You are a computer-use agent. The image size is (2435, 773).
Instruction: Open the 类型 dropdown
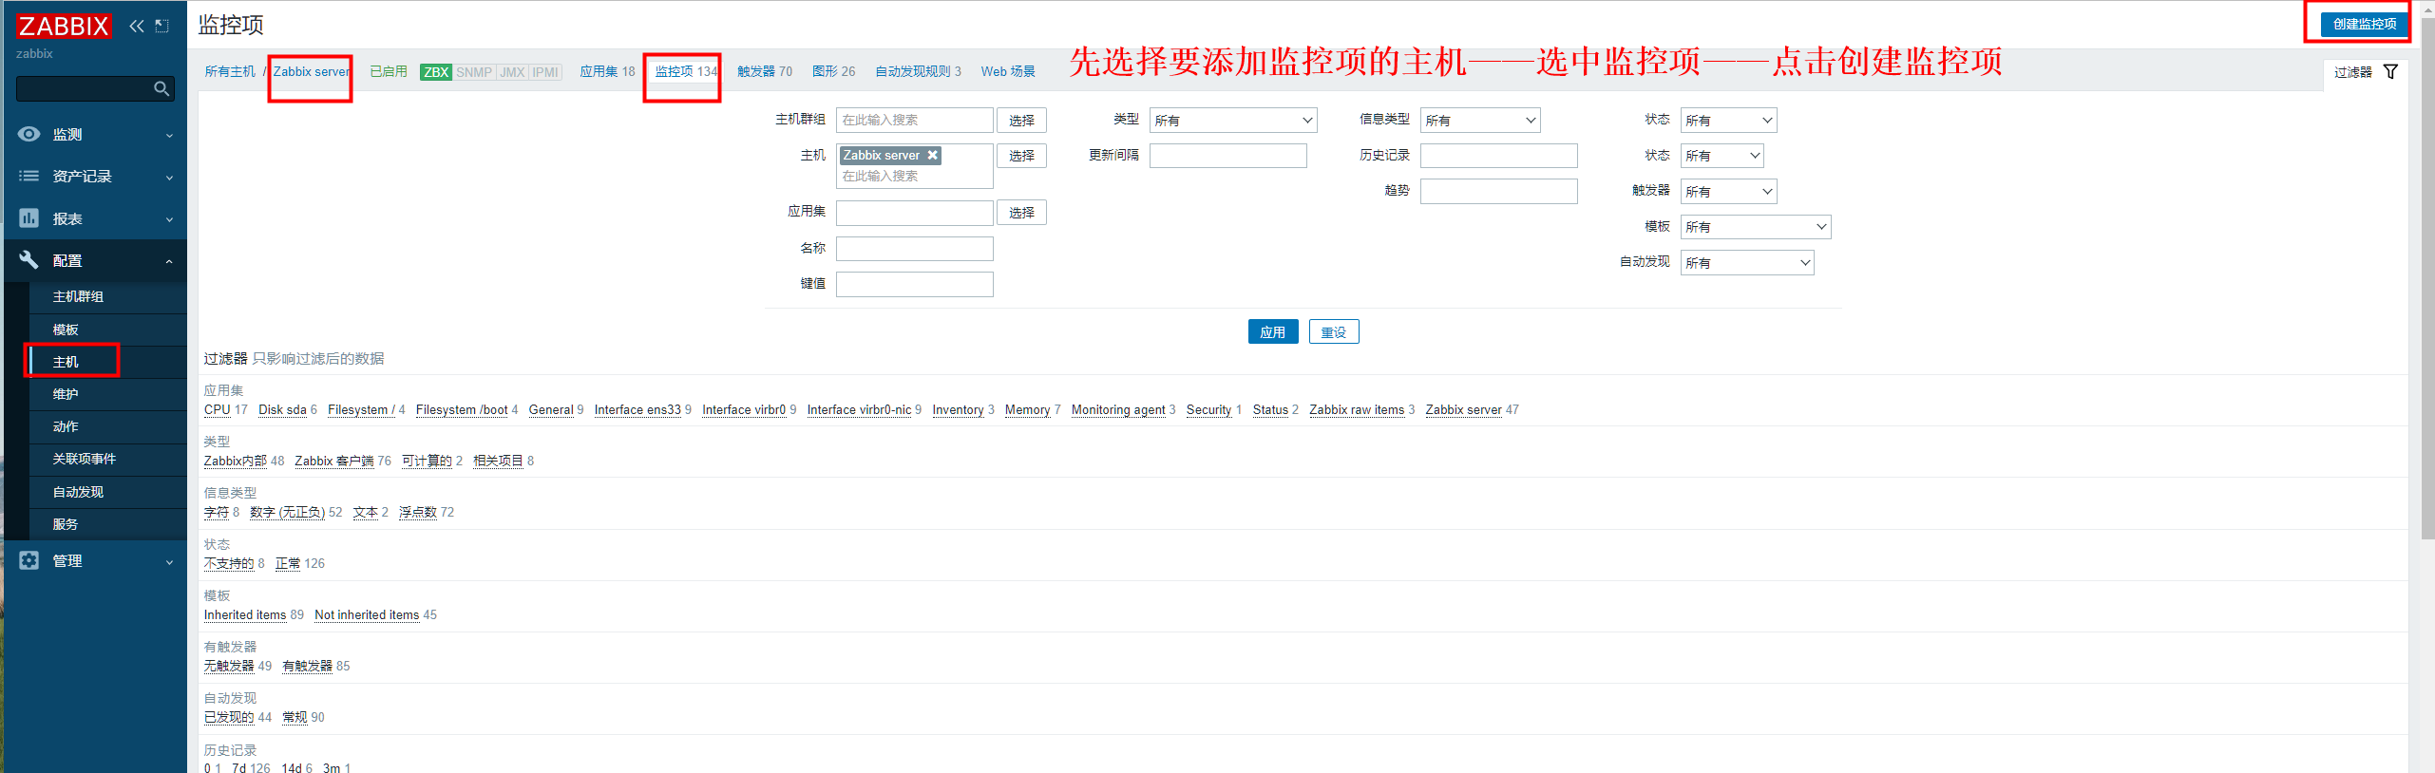pos(1233,121)
